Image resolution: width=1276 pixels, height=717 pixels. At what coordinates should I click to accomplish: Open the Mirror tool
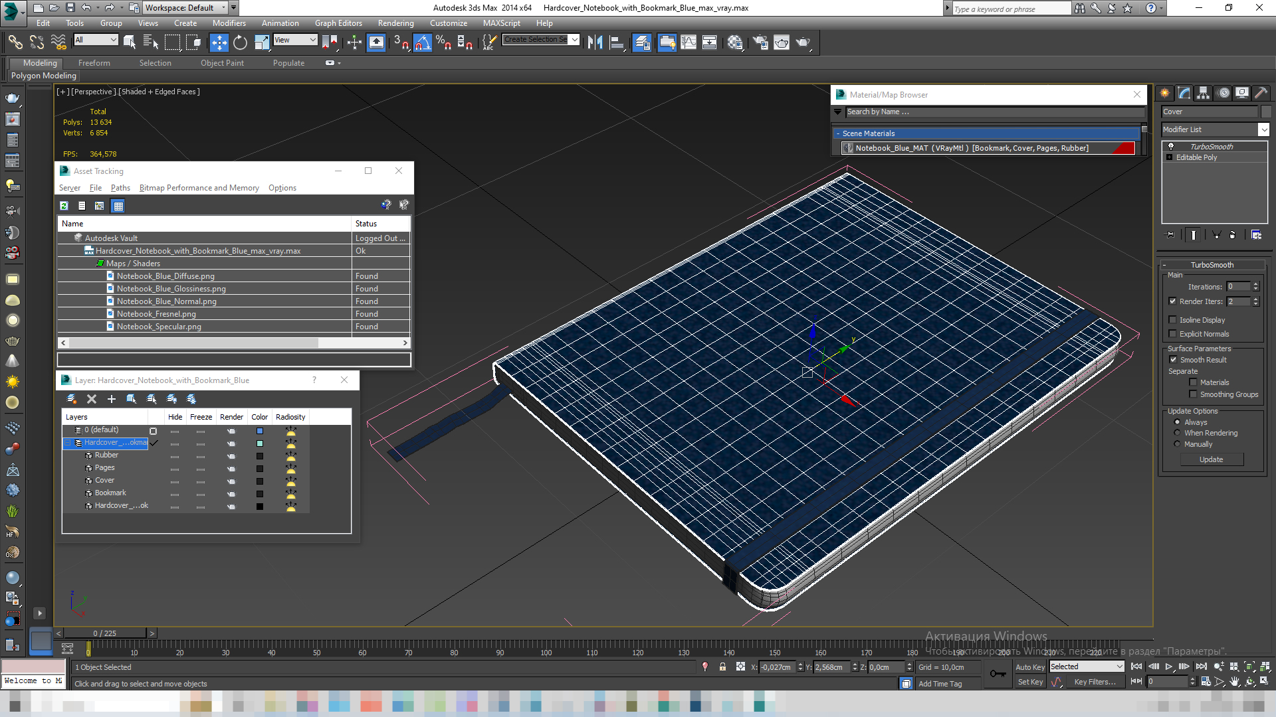coord(595,42)
